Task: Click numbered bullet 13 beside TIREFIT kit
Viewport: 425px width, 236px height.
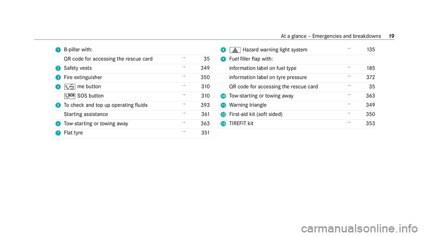Action: (x=223, y=124)
